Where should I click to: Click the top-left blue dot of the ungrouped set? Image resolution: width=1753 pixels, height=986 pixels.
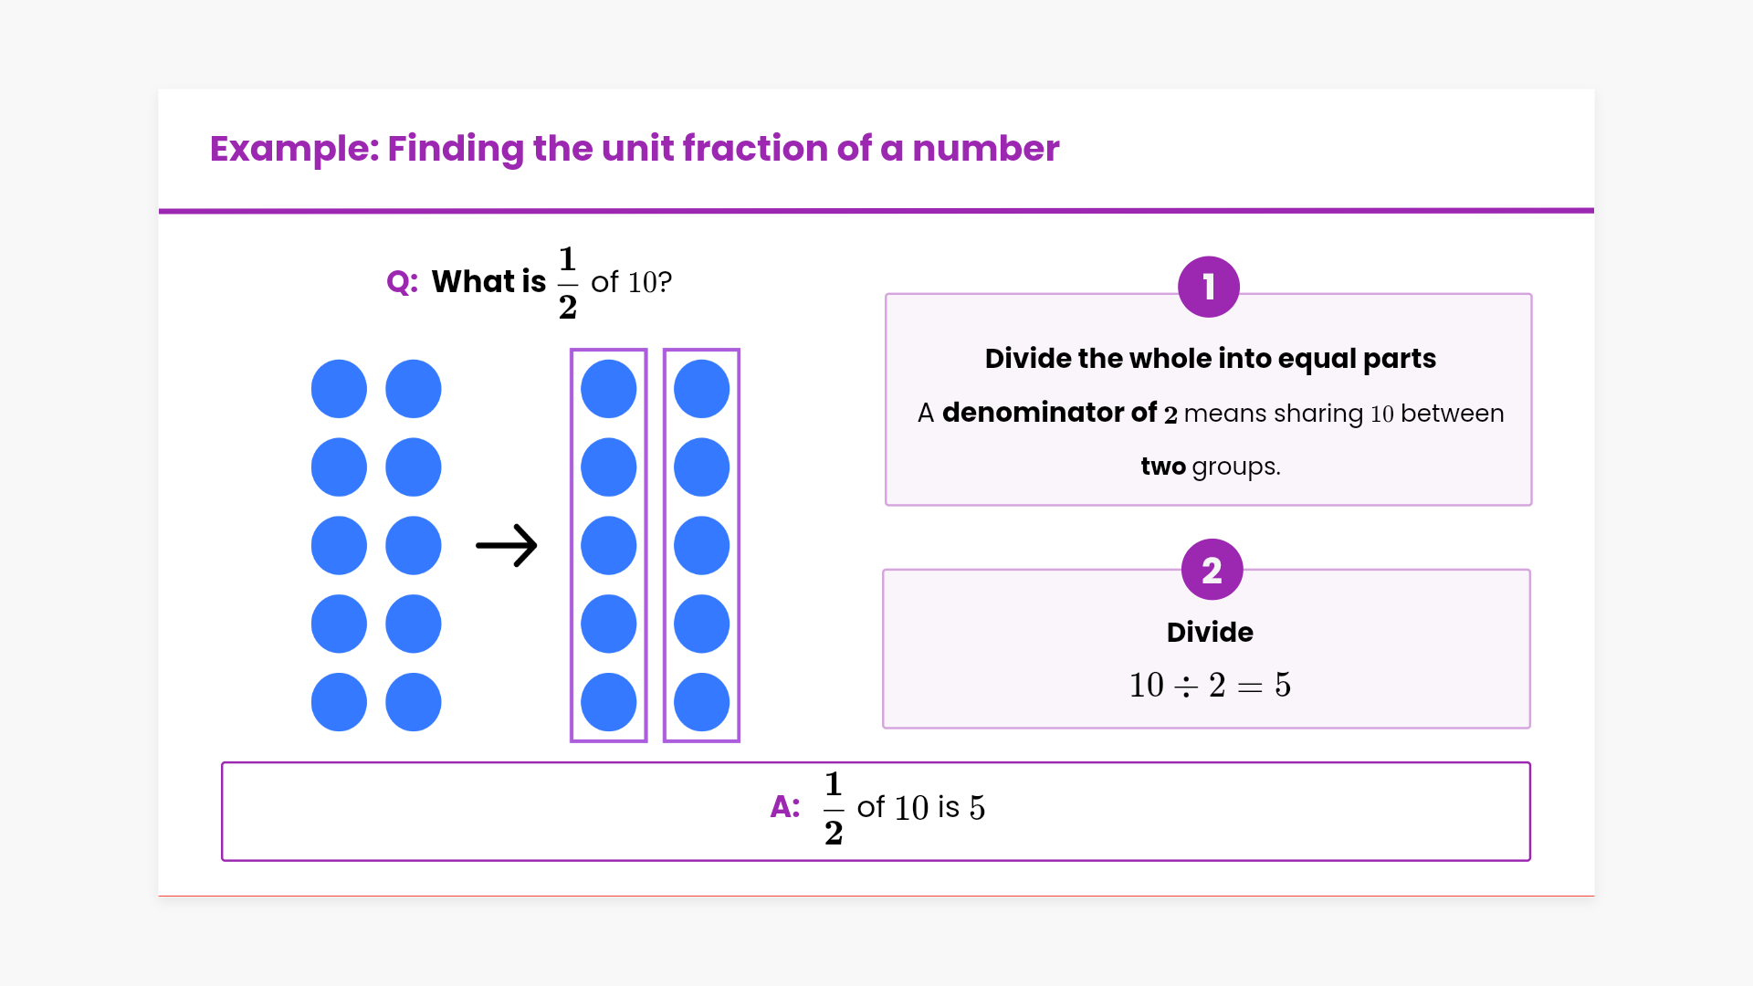[x=339, y=389]
